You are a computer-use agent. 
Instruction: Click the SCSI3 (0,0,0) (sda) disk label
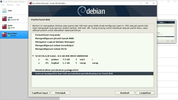(62, 56)
